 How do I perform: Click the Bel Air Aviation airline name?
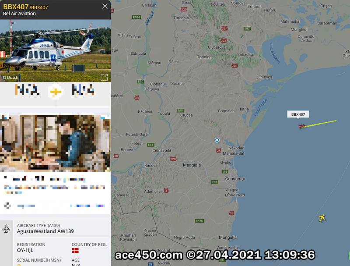pos(19,14)
